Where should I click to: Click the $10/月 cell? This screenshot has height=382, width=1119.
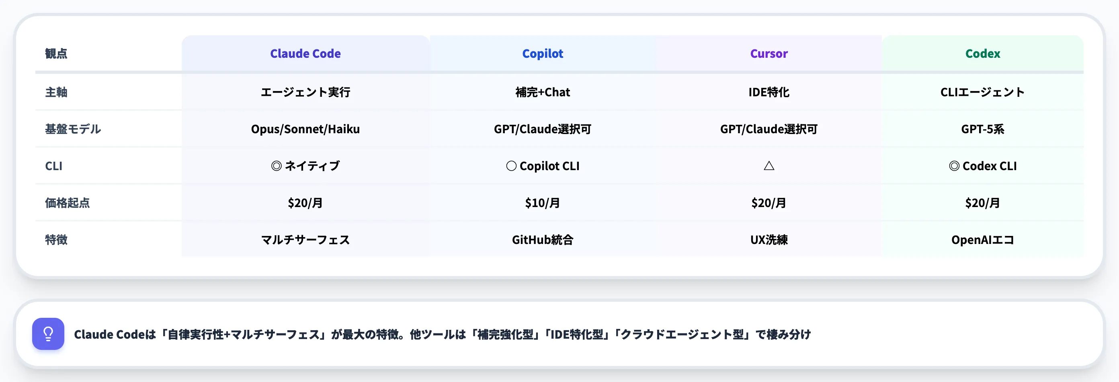[x=543, y=203]
